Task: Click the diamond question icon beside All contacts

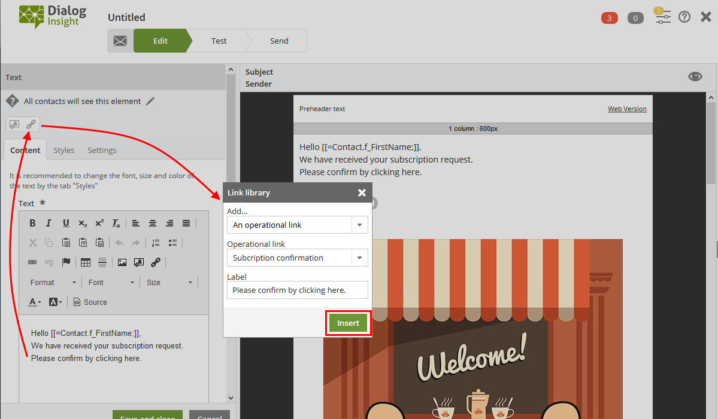Action: point(12,101)
